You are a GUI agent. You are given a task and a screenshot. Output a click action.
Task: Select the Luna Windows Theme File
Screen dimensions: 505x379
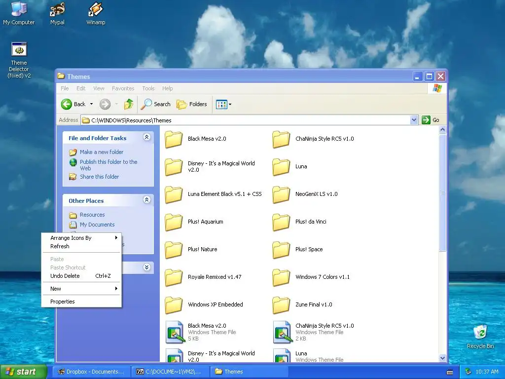[308, 356]
